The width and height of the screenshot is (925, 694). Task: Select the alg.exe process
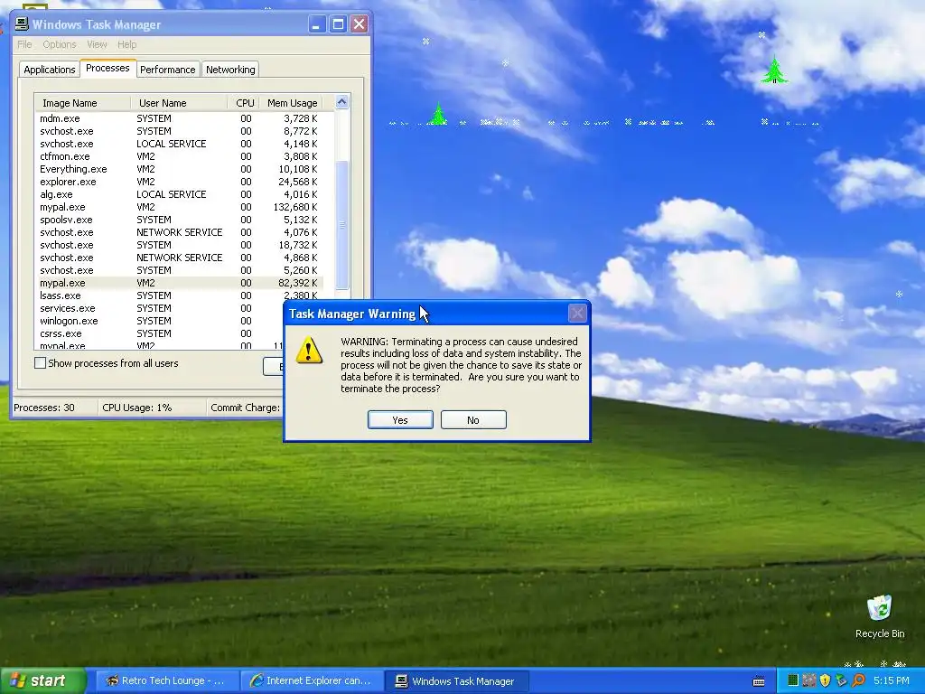tap(179, 194)
